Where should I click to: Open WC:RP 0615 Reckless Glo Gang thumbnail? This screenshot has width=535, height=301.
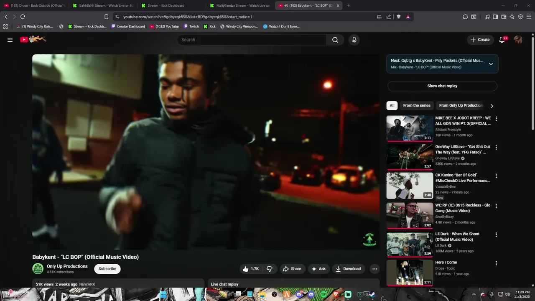click(x=410, y=215)
